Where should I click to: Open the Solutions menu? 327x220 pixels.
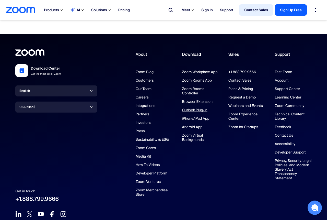point(101,10)
